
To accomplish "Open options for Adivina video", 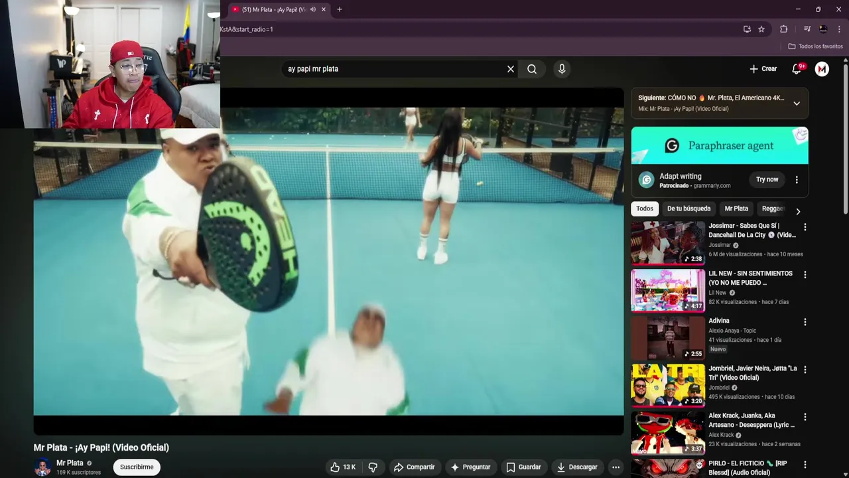I will [x=805, y=322].
